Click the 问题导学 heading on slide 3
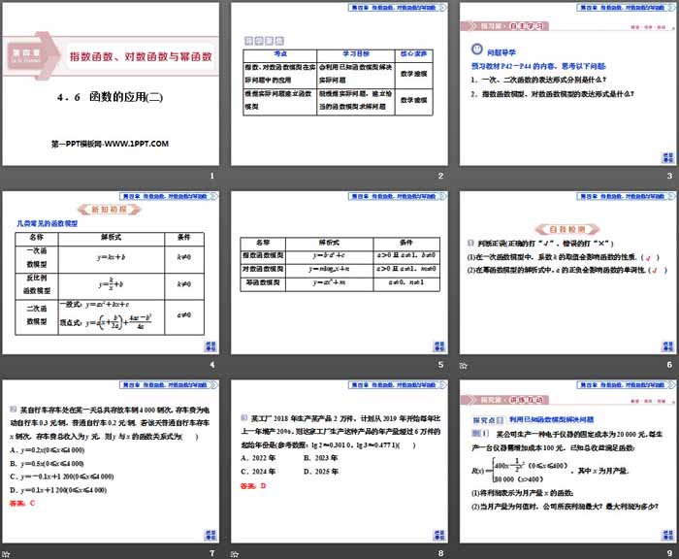Viewport: 679px width, 559px height. 501,52
